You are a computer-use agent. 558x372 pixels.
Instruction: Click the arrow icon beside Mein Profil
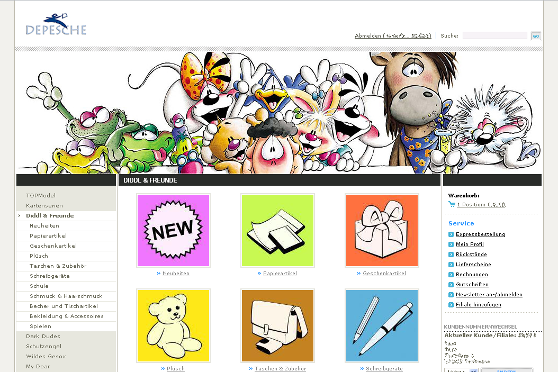coord(451,244)
